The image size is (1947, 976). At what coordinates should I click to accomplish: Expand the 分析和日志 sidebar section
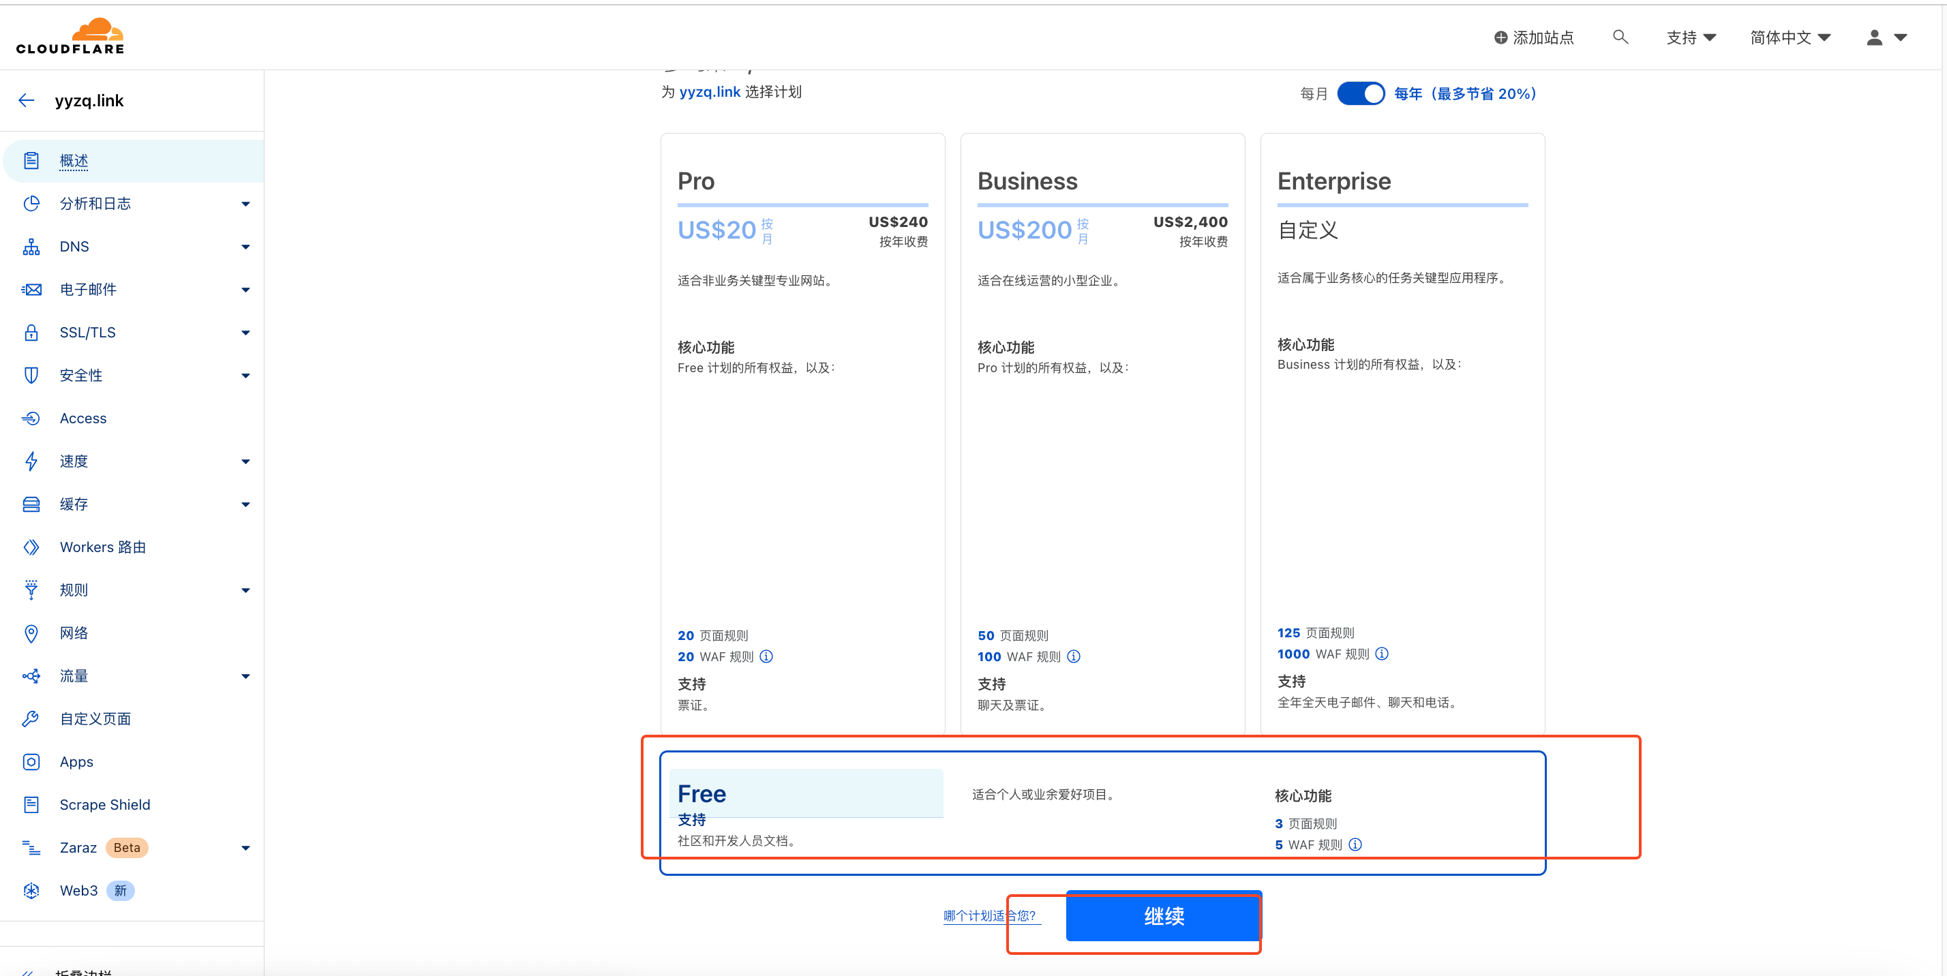tap(245, 204)
